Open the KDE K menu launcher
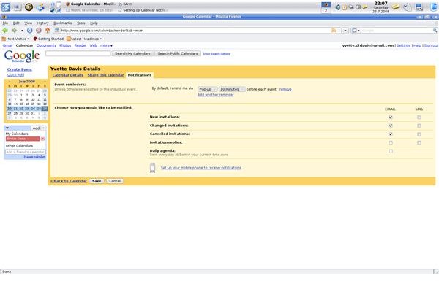The width and height of the screenshot is (439, 281). coord(6,7)
